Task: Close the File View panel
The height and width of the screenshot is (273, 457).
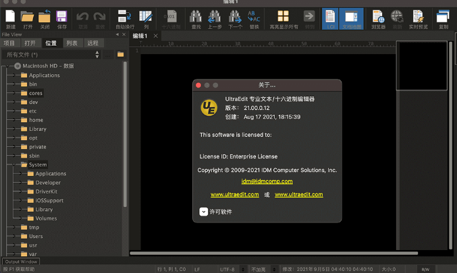Action: [124, 34]
